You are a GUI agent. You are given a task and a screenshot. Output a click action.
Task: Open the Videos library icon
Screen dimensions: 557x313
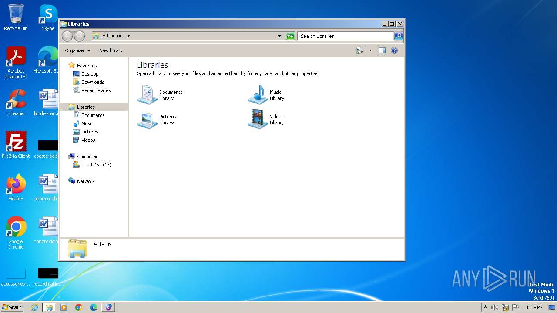click(x=258, y=120)
